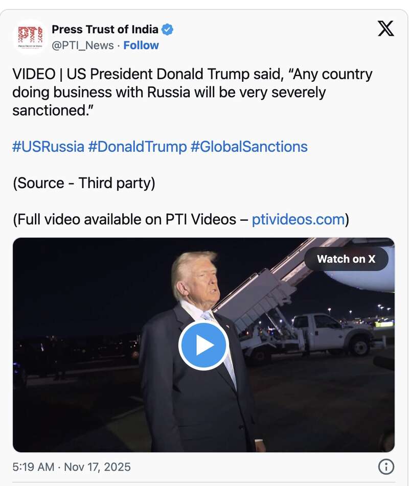Open the #USRussia hashtag

point(48,147)
